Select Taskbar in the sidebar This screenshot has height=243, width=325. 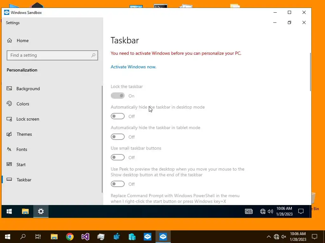(19, 180)
